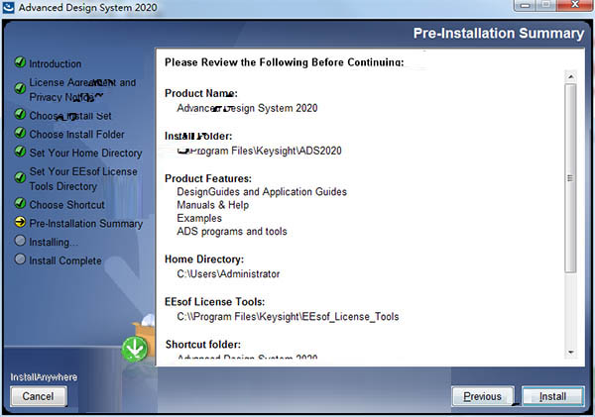Click the Product Name heading

(x=201, y=93)
